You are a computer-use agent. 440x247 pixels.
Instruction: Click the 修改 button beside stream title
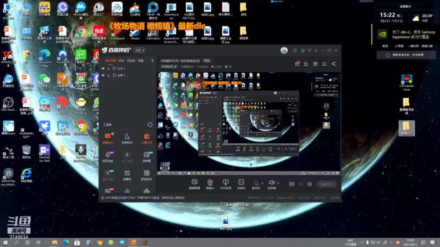pos(207,61)
